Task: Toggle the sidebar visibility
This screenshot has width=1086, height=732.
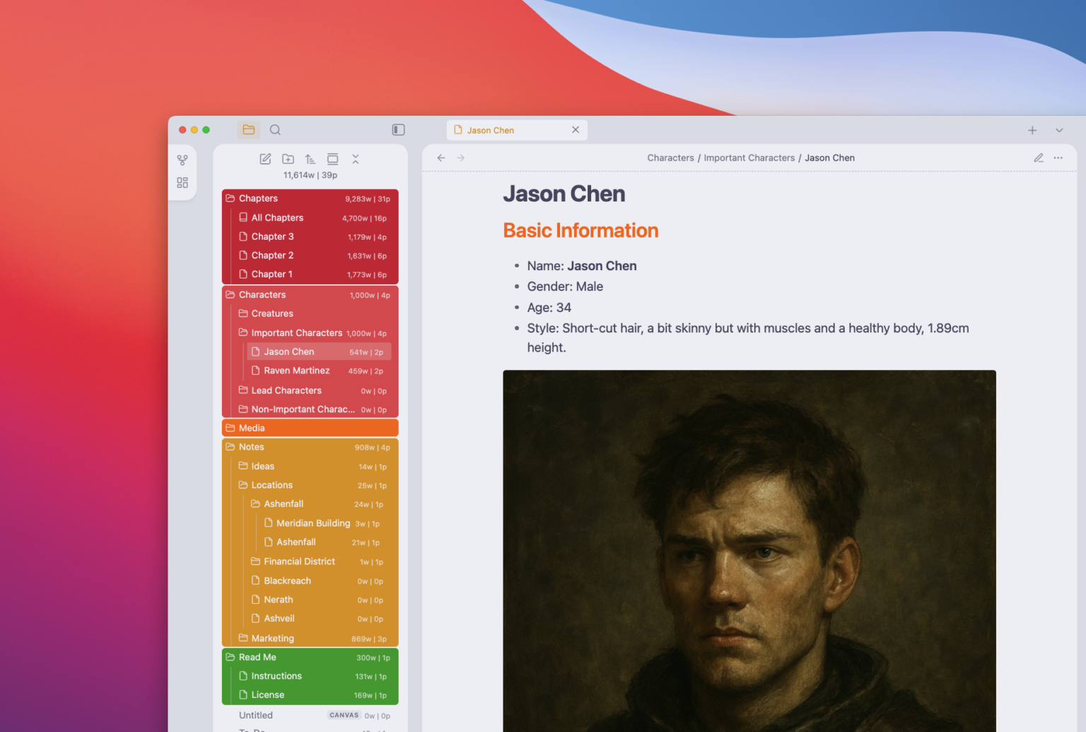Action: (x=398, y=129)
